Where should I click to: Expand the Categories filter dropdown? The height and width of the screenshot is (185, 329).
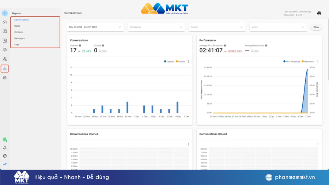click(156, 27)
